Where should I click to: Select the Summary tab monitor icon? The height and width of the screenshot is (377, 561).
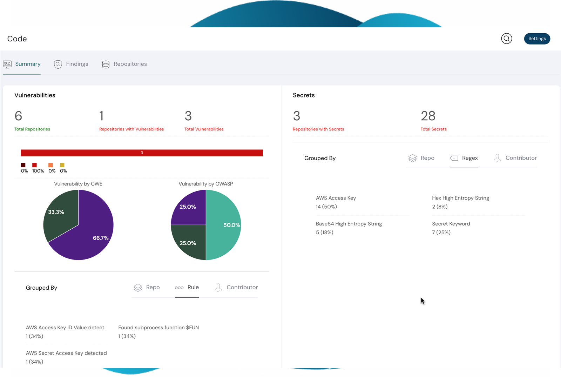pyautogui.click(x=7, y=64)
